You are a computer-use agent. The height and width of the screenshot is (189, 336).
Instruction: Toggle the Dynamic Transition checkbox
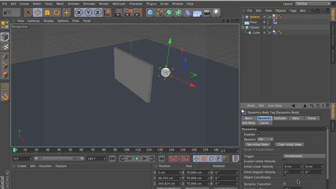(285, 184)
